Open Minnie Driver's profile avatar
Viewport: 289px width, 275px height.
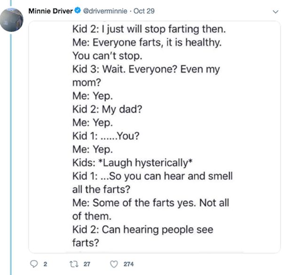(11, 20)
